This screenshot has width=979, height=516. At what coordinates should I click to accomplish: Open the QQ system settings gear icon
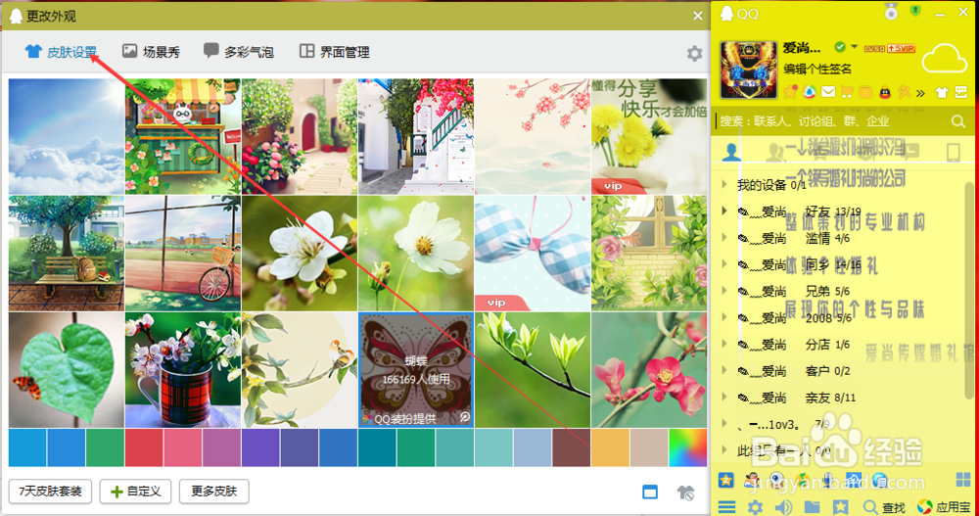(x=755, y=507)
